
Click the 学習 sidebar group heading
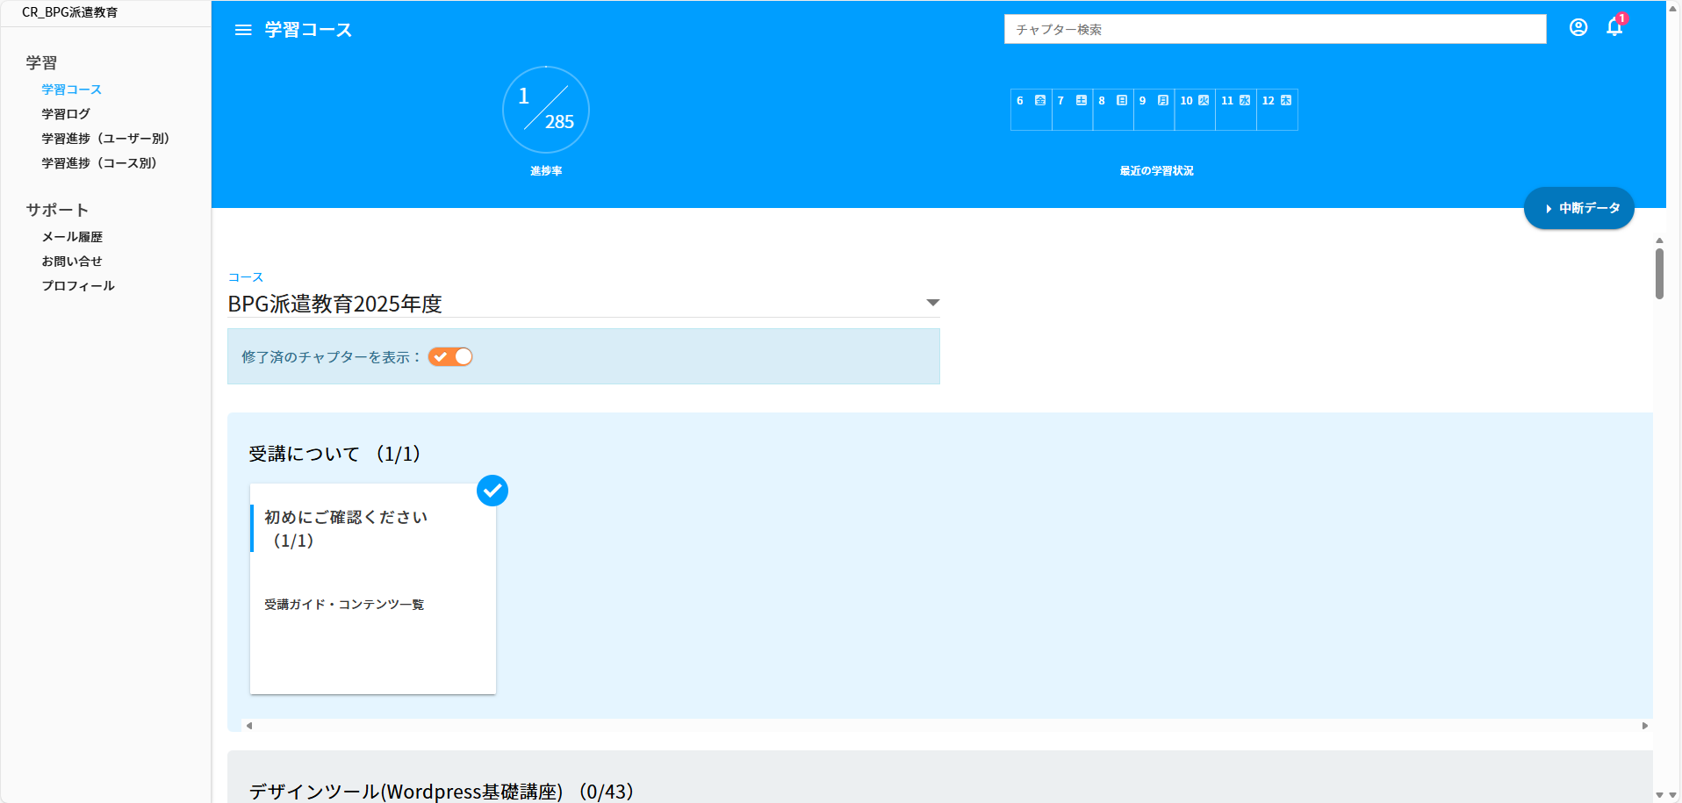coord(41,62)
